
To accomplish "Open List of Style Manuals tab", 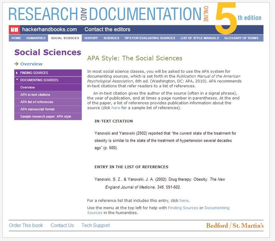I will coord(200,38).
